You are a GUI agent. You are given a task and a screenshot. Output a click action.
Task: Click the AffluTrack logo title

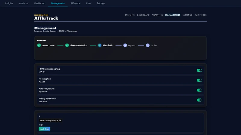46,18
